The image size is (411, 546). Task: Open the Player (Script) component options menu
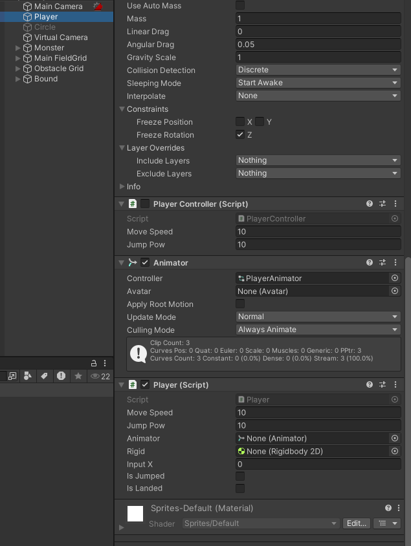[395, 384]
